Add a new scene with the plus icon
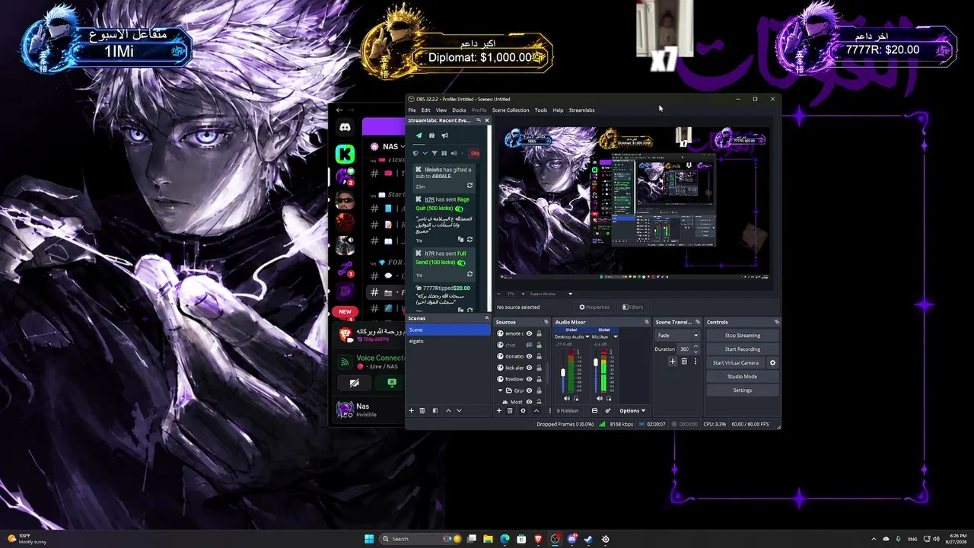This screenshot has height=548, width=974. 411,410
